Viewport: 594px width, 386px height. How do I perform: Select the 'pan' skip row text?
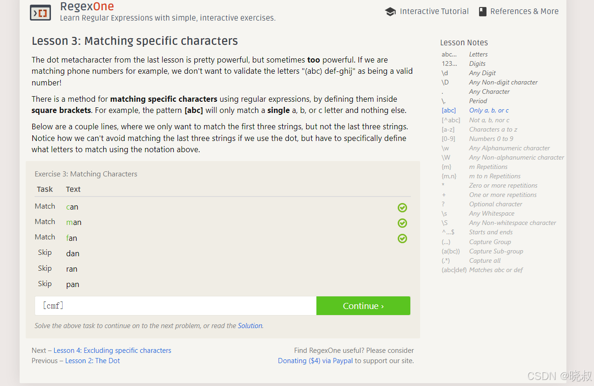point(73,284)
